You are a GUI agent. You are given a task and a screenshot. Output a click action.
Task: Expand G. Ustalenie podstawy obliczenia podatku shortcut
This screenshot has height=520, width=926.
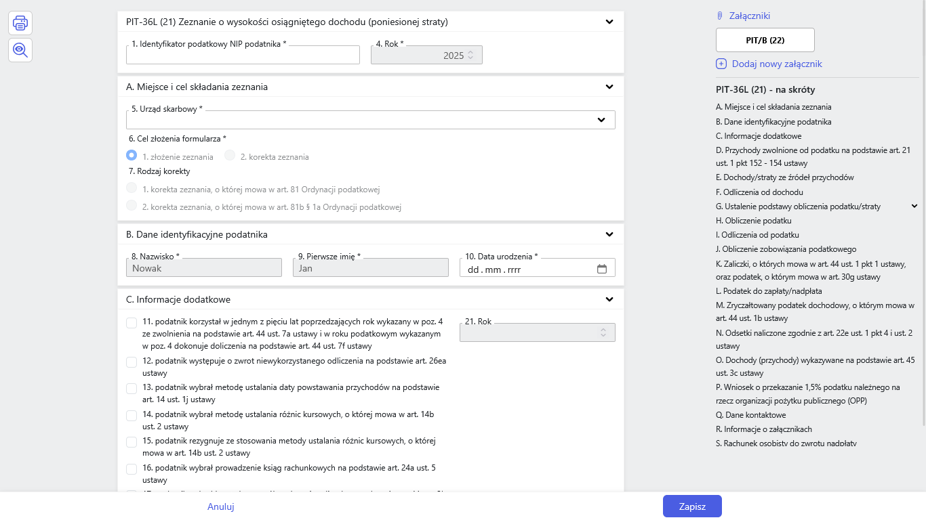[914, 207]
